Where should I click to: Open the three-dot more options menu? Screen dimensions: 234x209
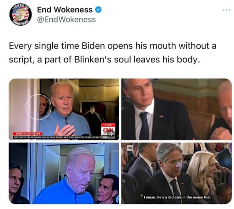[226, 10]
